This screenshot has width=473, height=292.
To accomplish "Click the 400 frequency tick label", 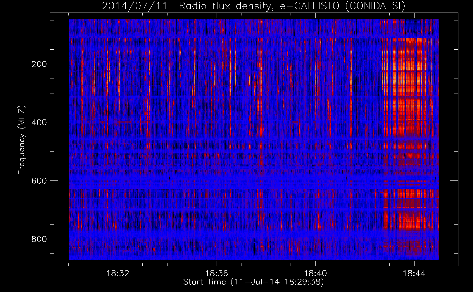I will [39, 122].
